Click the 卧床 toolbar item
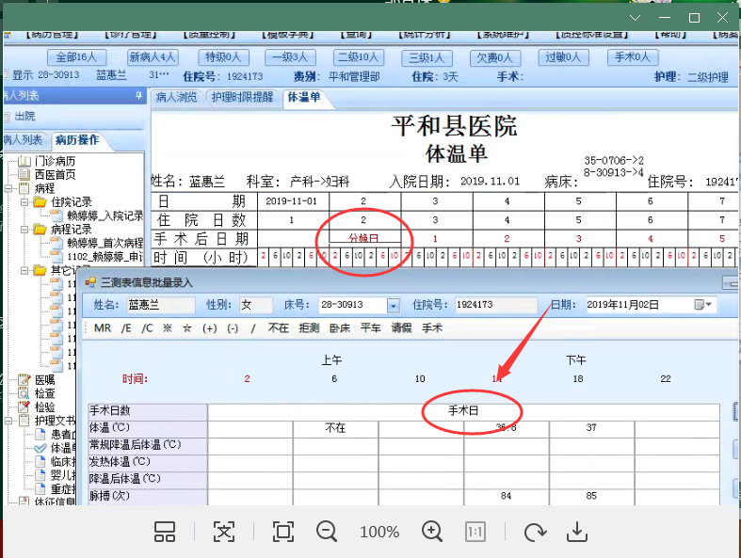 (x=340, y=327)
